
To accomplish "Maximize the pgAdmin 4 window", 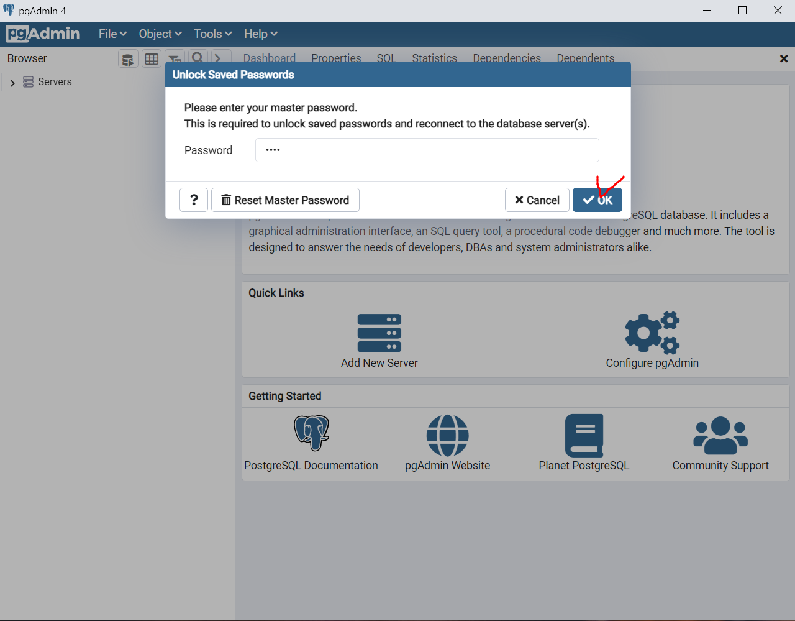I will 742,11.
